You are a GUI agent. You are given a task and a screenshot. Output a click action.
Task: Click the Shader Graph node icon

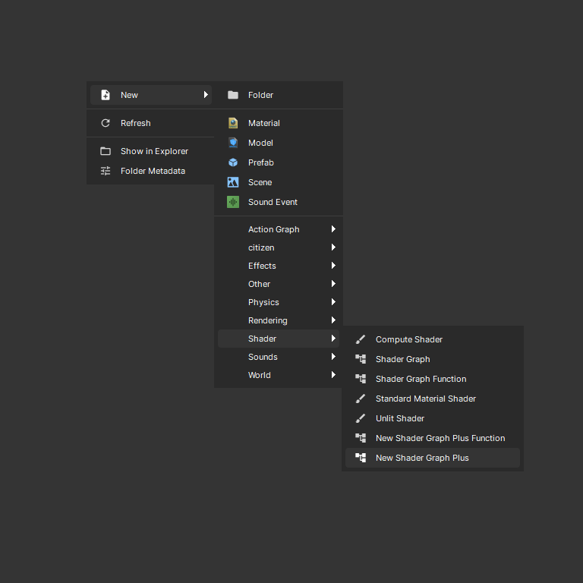pos(361,359)
